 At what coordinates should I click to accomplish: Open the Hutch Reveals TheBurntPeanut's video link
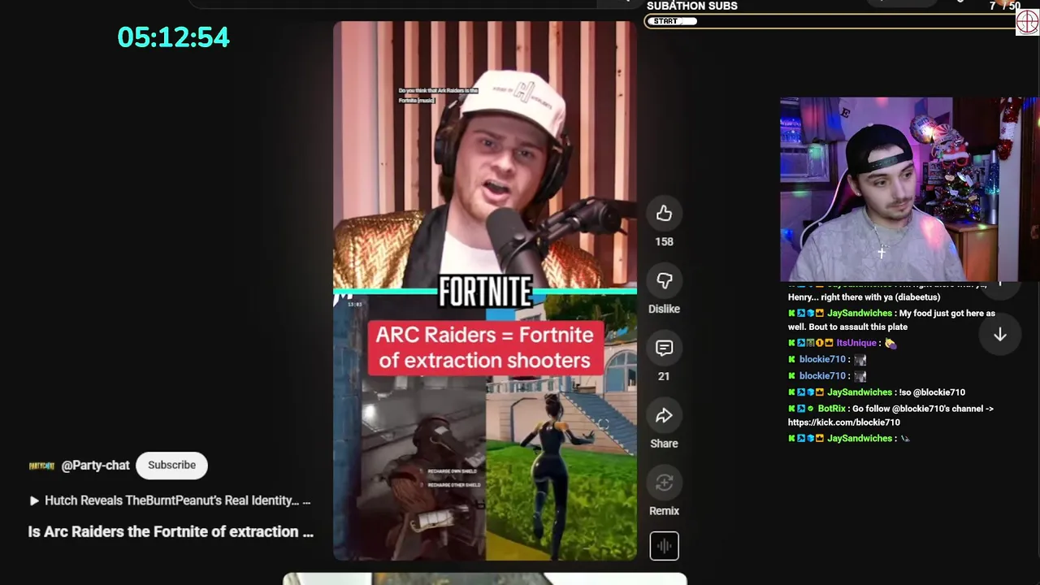177,500
